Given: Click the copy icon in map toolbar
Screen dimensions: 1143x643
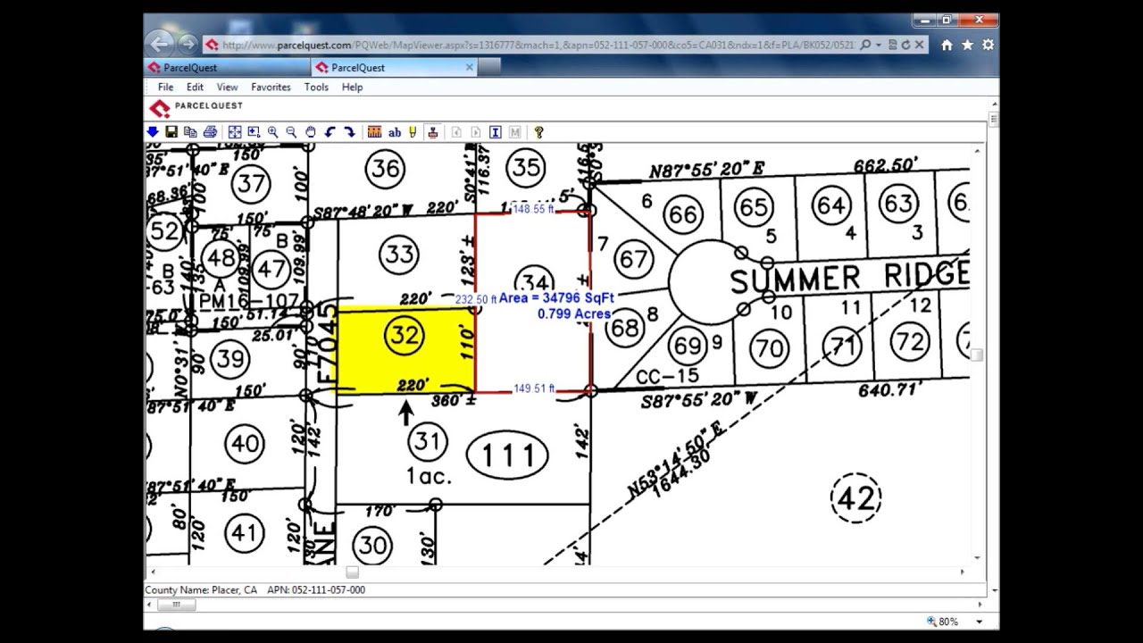Looking at the screenshot, I should [x=190, y=132].
